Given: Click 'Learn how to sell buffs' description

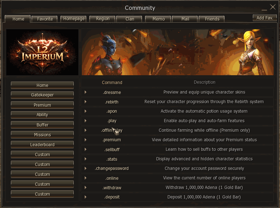Looking at the screenshot, I should click(204, 149).
